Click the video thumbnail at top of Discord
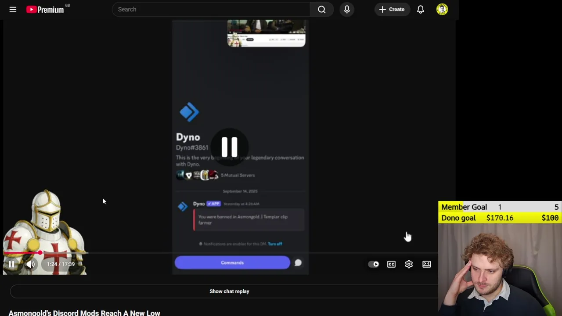Image resolution: width=562 pixels, height=316 pixels. tap(266, 33)
